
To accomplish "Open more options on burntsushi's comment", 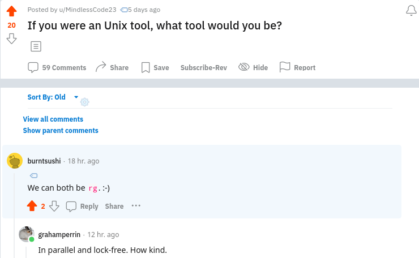I will [x=136, y=205].
